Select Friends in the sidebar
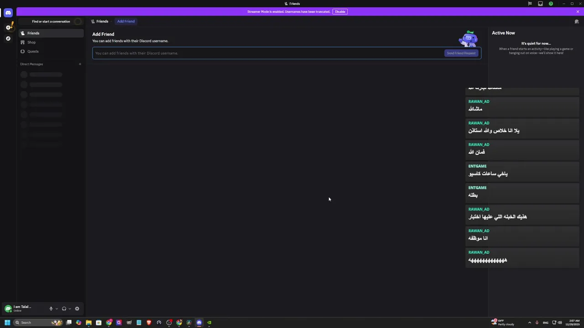Screen dimensions: 584x328 (x=51, y=33)
